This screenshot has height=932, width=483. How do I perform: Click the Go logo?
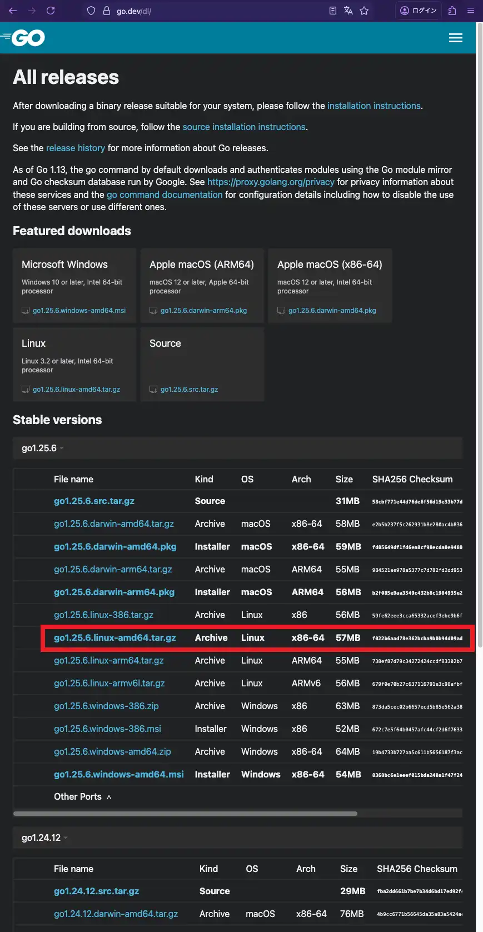click(x=23, y=38)
